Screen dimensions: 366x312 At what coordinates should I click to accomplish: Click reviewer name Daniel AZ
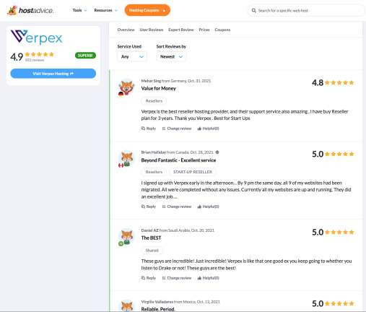point(150,230)
